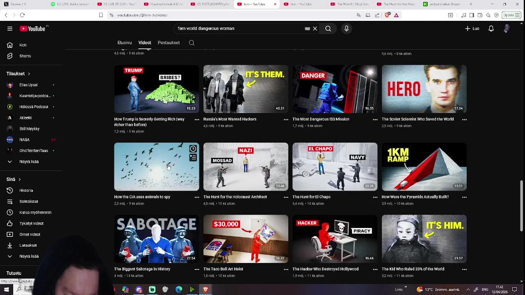Screen dimensions: 525x295
Task: Open The Kid Who Ruled 33% title
Action: pyautogui.click(x=413, y=269)
